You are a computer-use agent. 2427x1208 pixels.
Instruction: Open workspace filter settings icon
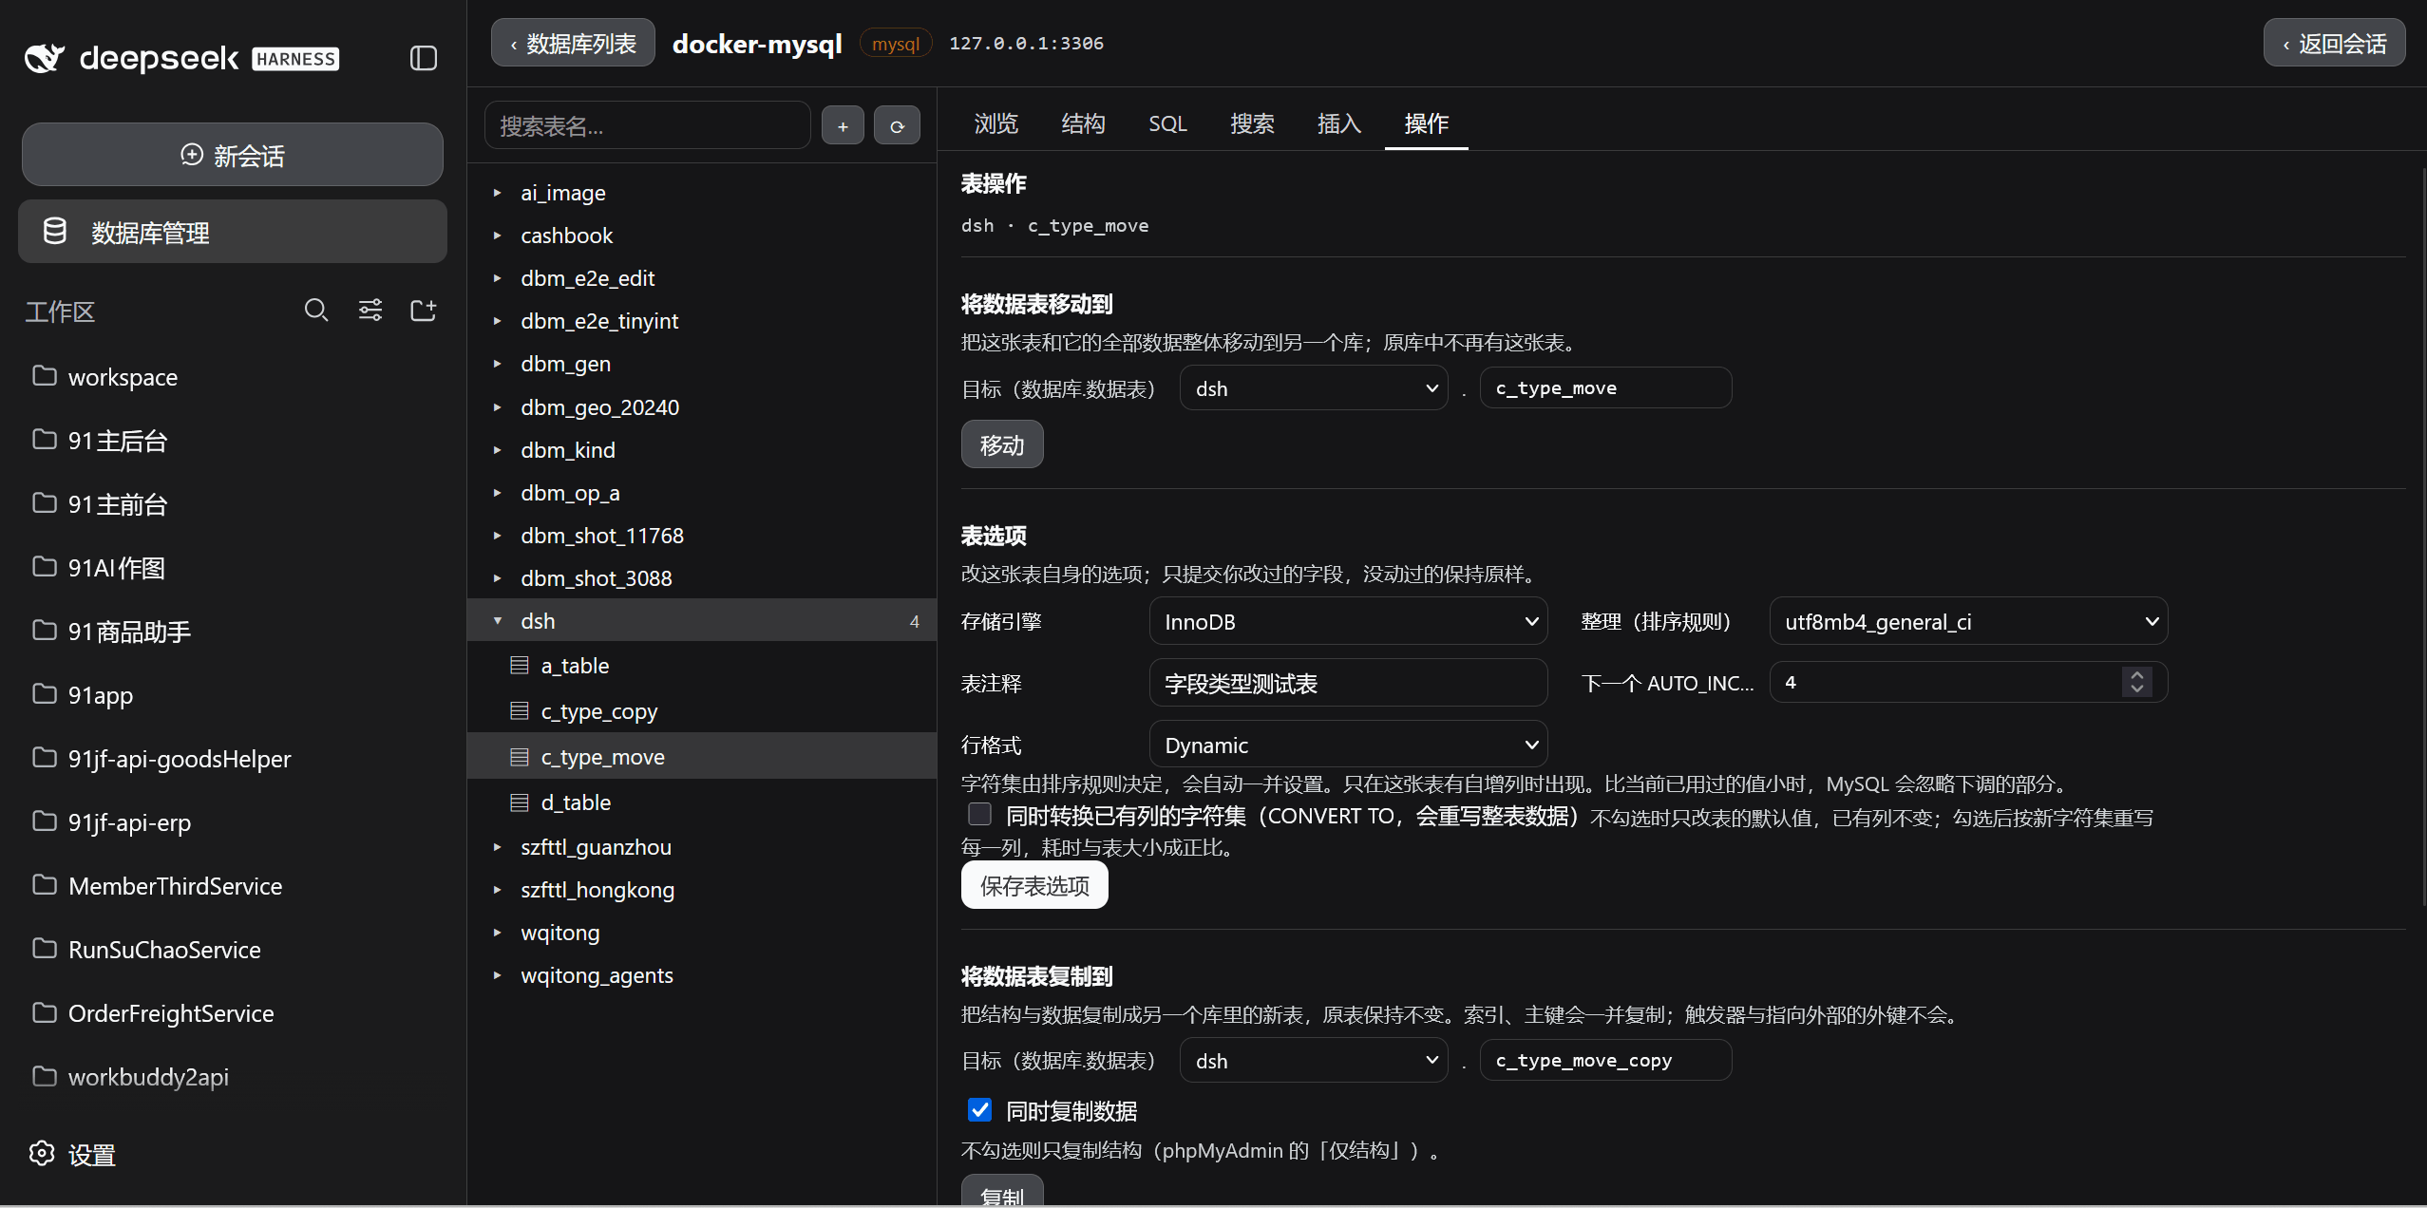point(370,311)
